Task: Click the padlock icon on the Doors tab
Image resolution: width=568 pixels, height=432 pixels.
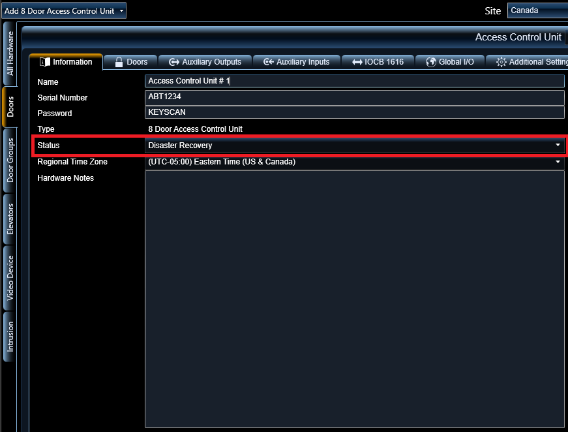Action: (x=119, y=62)
